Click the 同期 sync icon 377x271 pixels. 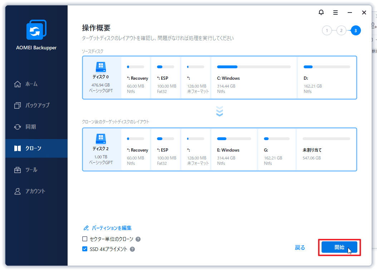(17, 127)
